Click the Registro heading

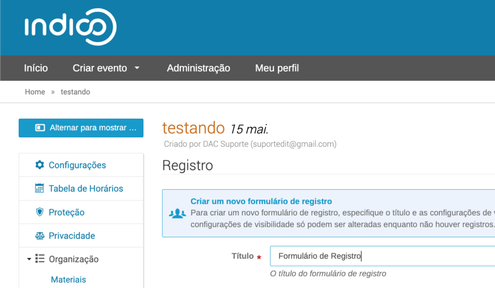[x=188, y=166]
